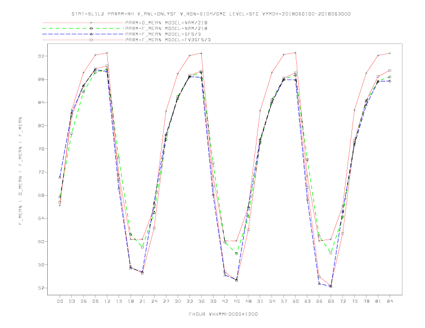Click the x-axis hour label 09
Image resolution: width=425 pixels, height=328 pixels.
pyautogui.click(x=95, y=301)
